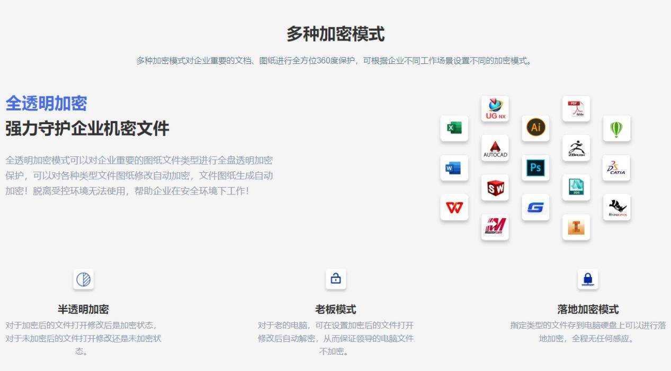Click the CATIA icon
Viewport: 671px width, 371px height.
(x=616, y=168)
